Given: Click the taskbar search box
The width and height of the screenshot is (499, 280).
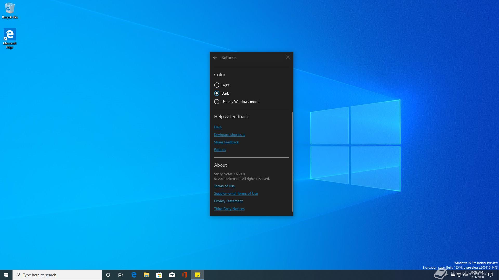Looking at the screenshot, I should point(57,275).
